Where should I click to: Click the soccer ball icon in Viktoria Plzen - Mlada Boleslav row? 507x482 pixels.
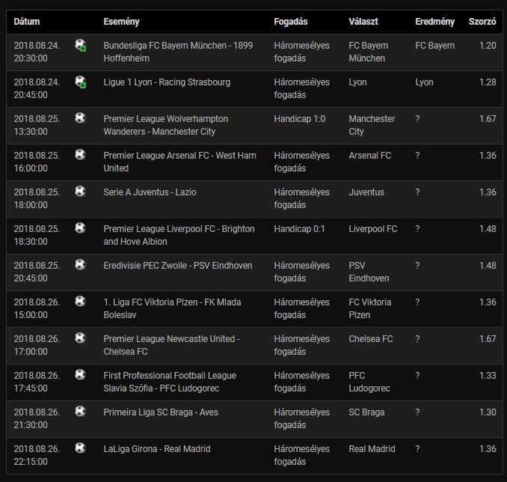click(x=80, y=301)
